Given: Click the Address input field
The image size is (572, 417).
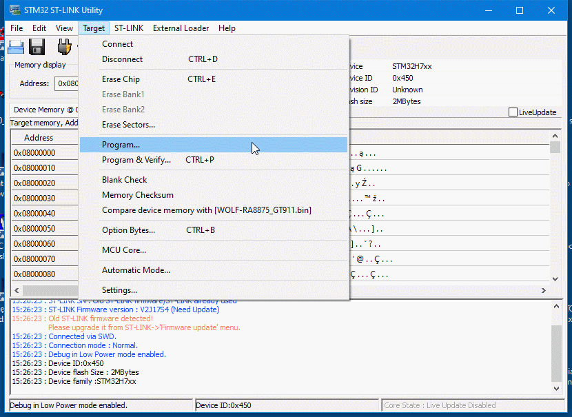Looking at the screenshot, I should coord(67,83).
